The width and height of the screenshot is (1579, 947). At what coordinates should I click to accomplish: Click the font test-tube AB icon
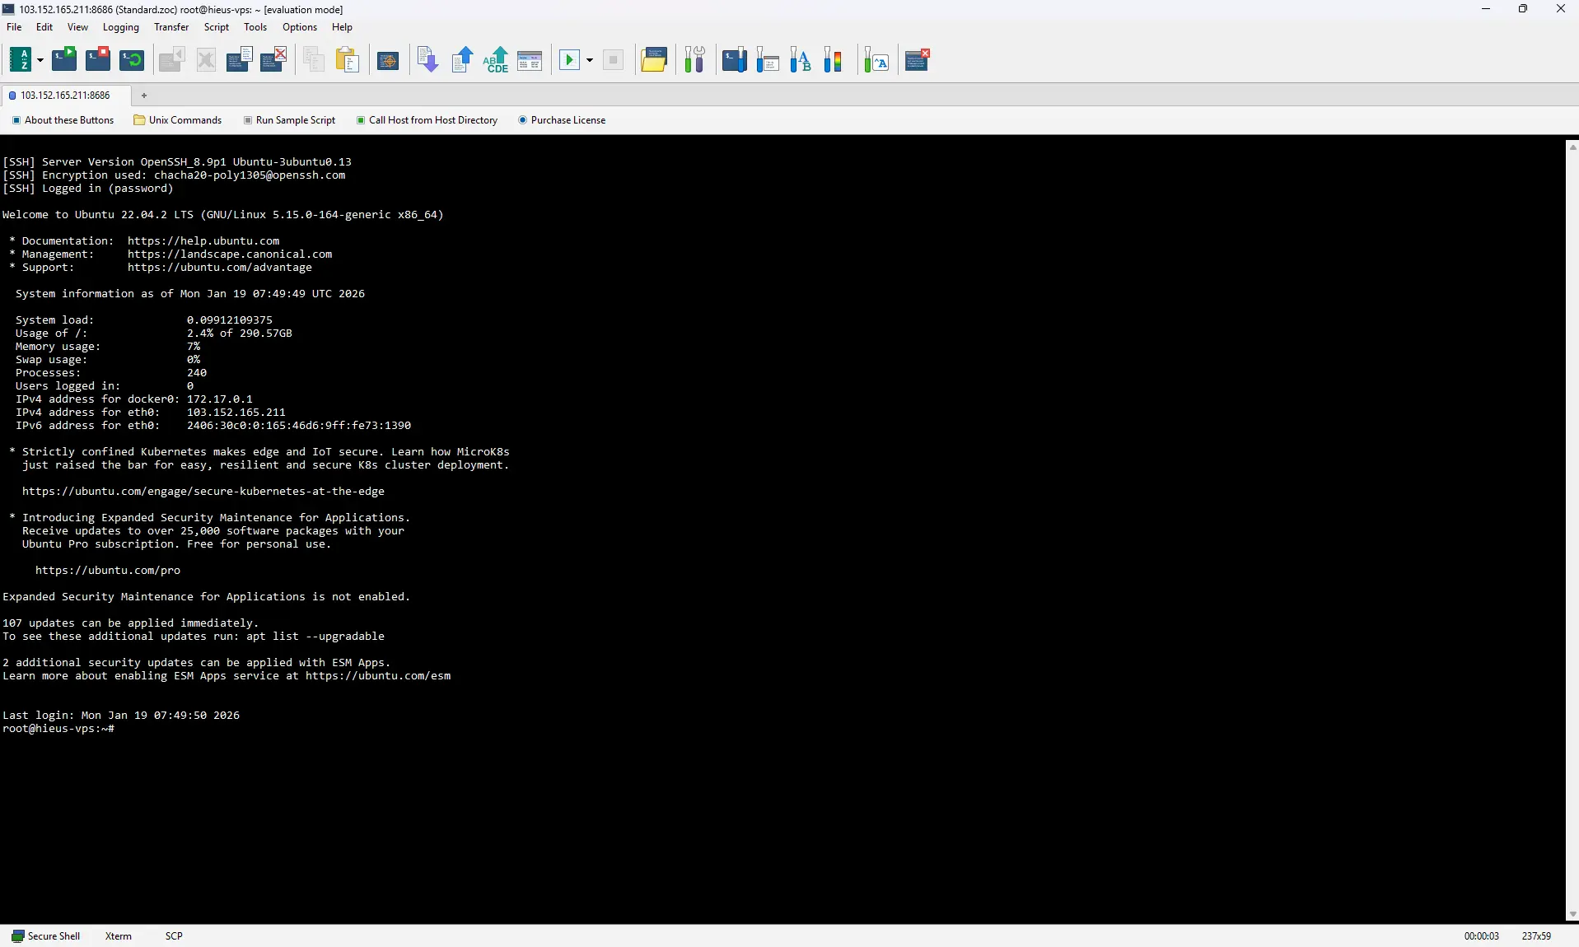pyautogui.click(x=801, y=60)
